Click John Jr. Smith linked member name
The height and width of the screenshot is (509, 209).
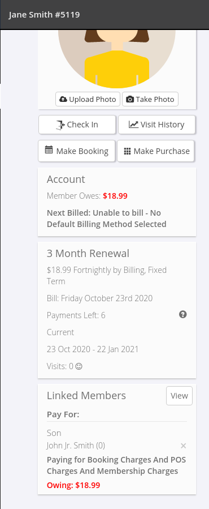tap(76, 446)
